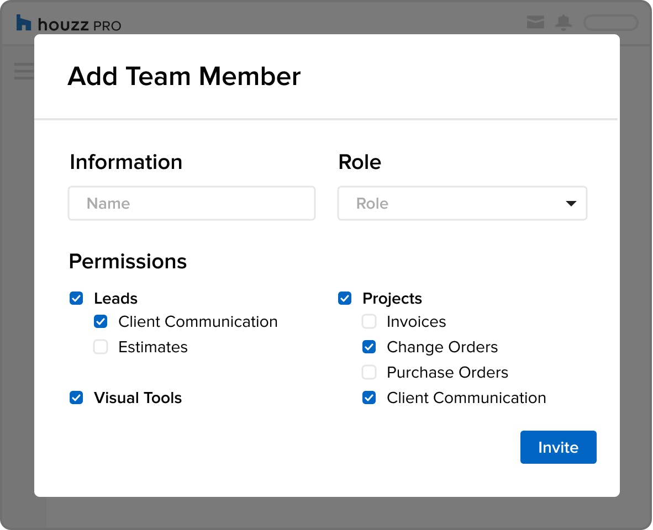Disable the Projects permission
This screenshot has height=530, width=653.
click(x=344, y=298)
